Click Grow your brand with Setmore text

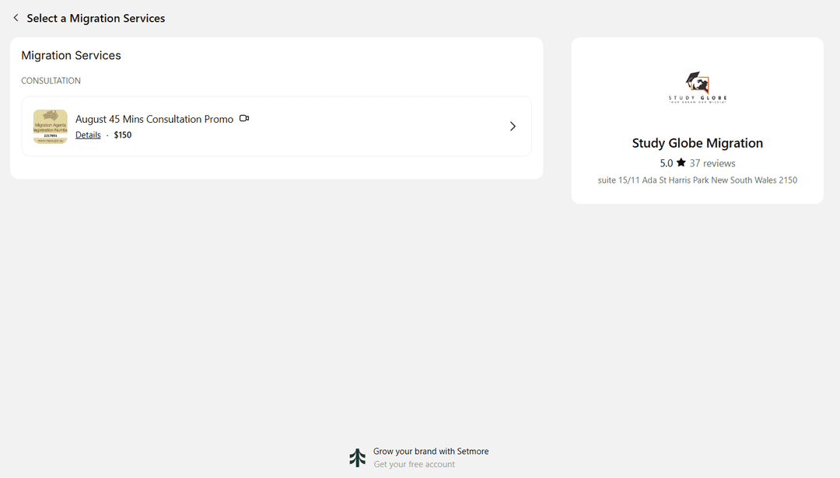point(431,452)
